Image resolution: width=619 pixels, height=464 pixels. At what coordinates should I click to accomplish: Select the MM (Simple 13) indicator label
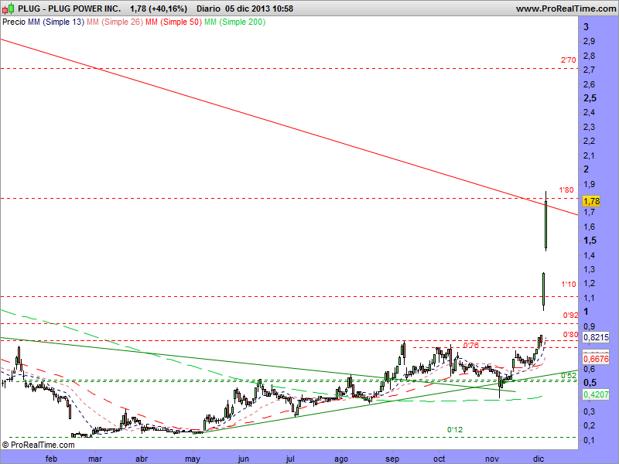56,22
